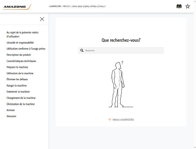
Task: Click the questioning man illustration
Action: click(x=121, y=84)
